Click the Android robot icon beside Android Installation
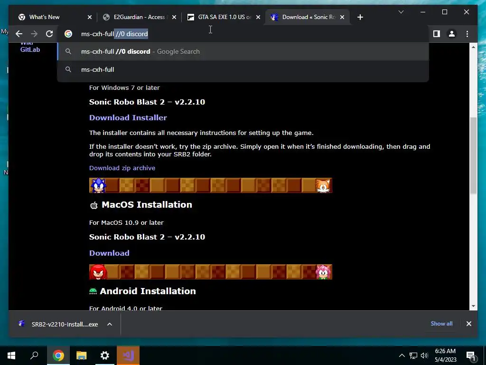Viewport: 486px width, 365px height. pos(93,291)
